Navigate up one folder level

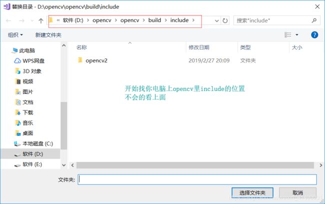(41, 20)
